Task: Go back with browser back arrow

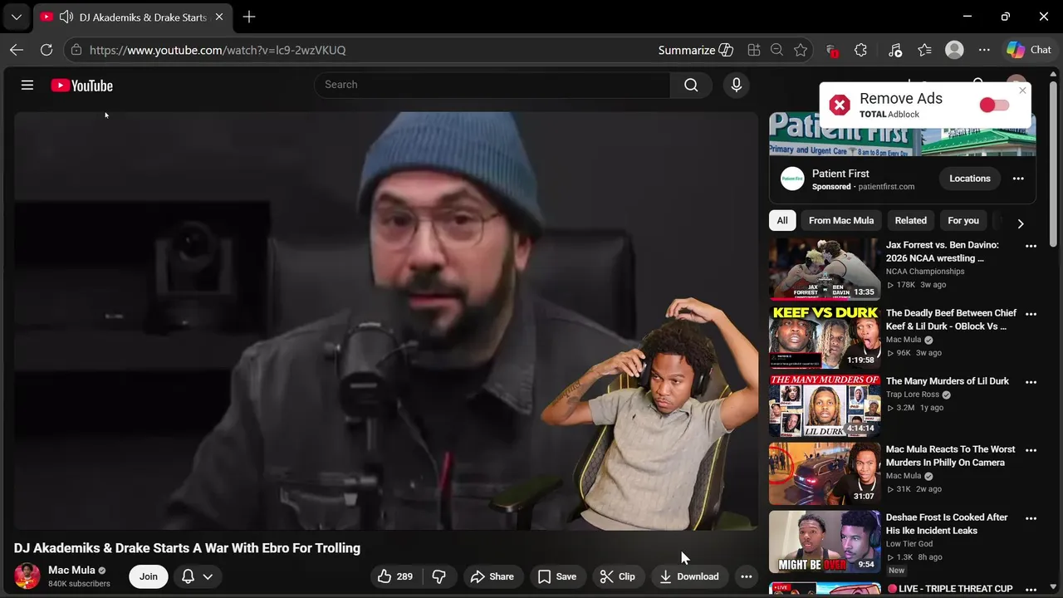Action: 17,50
